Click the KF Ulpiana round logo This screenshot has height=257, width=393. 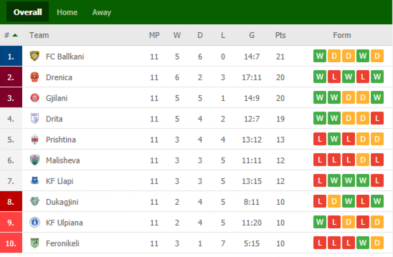coord(34,222)
